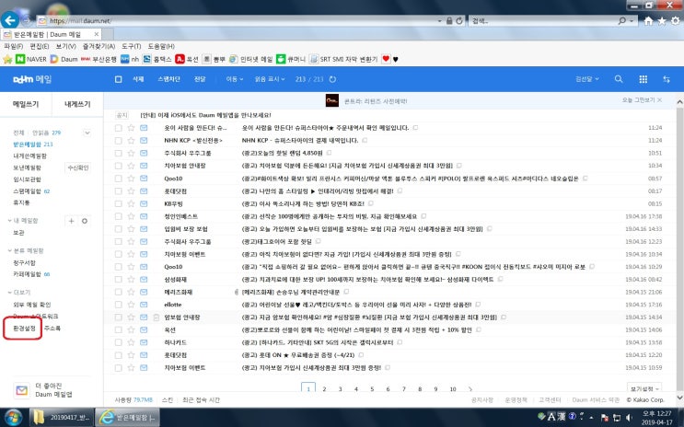Screen dimensions: 684x427
Task: Open the NAVER bookmark in favorites bar
Action: click(31, 59)
